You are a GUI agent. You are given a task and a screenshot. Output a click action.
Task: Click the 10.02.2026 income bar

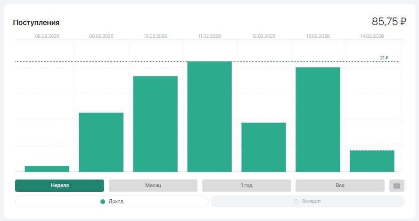click(155, 124)
